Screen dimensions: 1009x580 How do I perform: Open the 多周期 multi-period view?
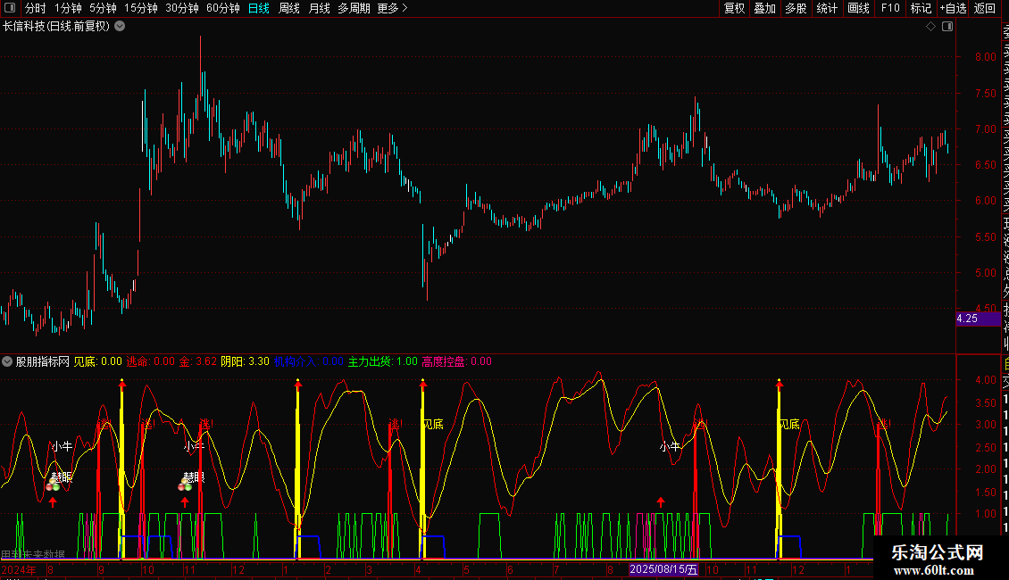(354, 8)
